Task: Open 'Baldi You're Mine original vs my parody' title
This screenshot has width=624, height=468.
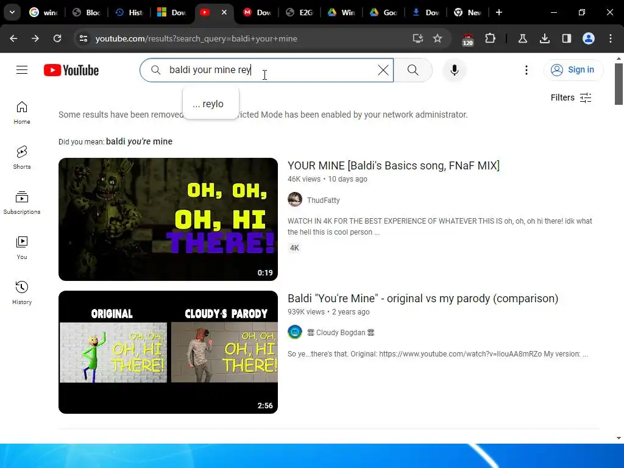Action: [423, 299]
